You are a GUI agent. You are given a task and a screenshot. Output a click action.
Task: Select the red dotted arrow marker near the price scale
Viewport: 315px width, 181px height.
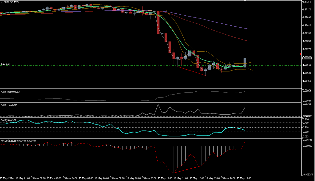click(292, 54)
